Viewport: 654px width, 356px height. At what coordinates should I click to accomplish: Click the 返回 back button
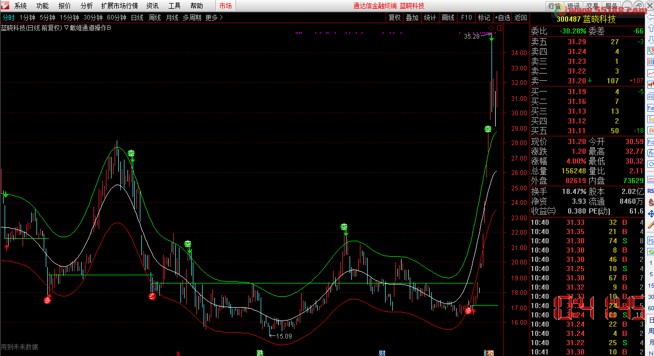point(521,17)
